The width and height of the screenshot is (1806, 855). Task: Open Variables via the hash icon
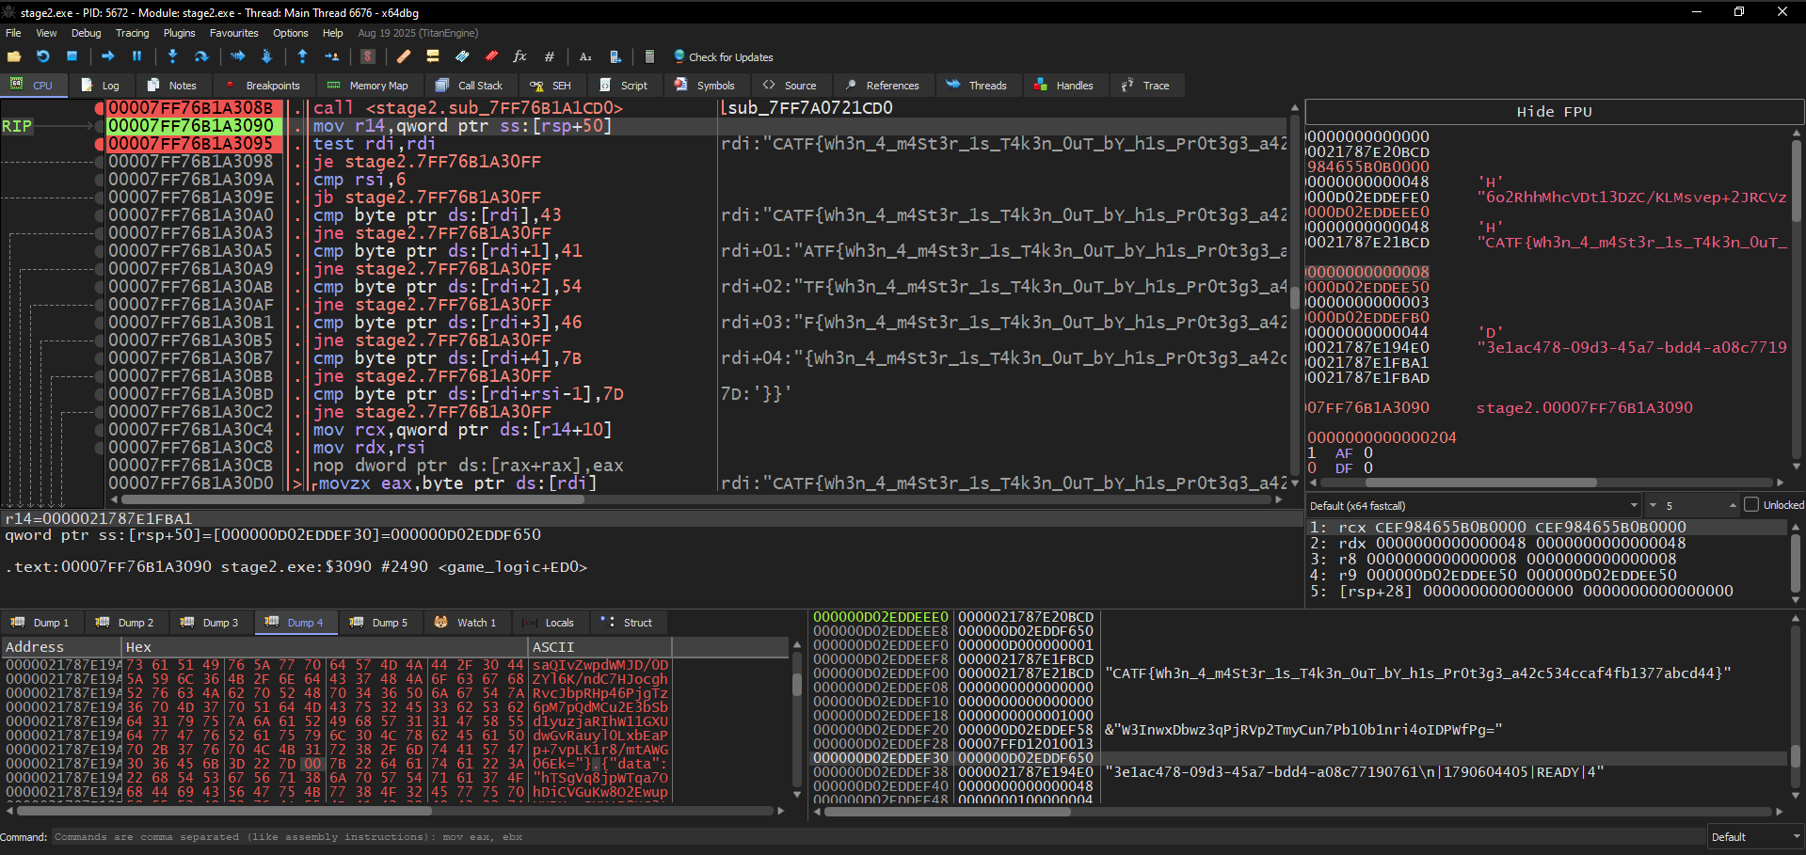(x=550, y=56)
